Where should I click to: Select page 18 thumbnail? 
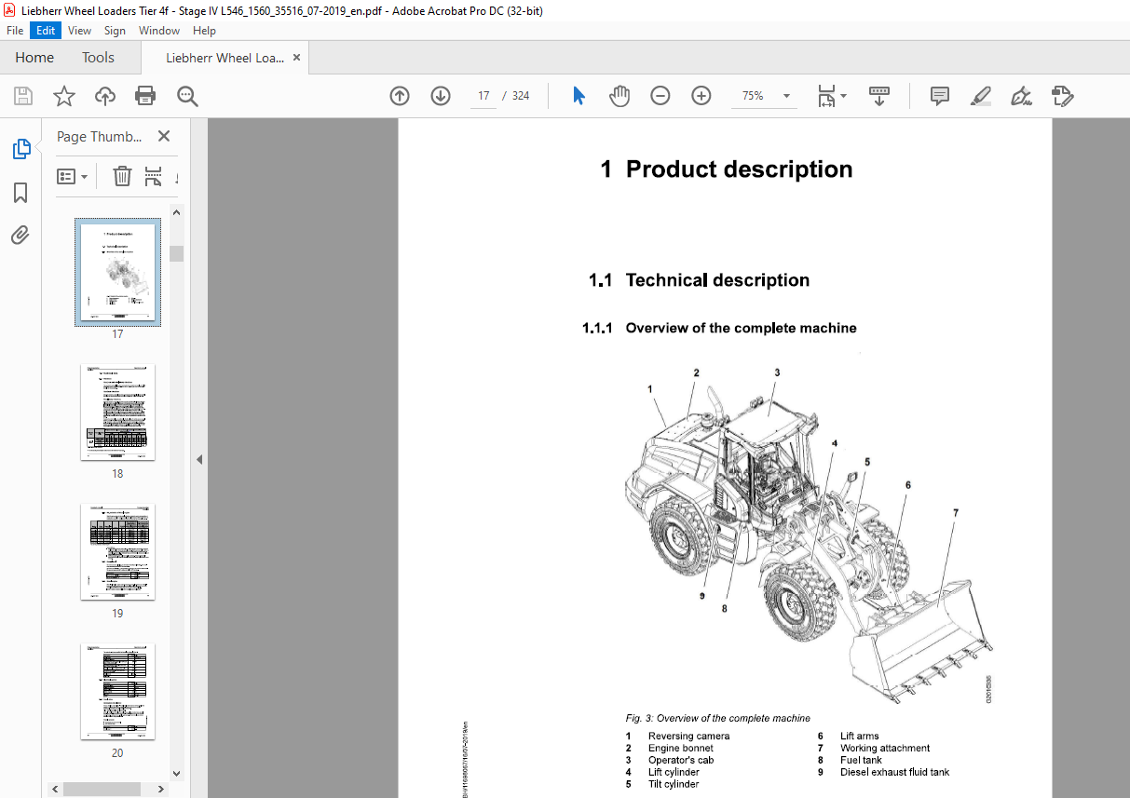[117, 413]
